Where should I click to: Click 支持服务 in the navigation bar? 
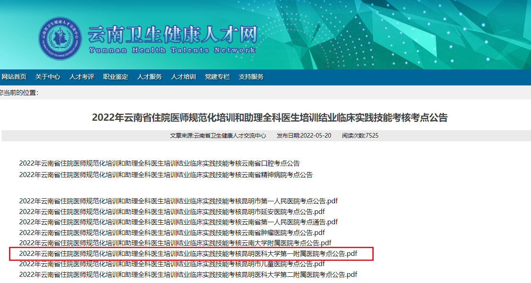click(251, 77)
